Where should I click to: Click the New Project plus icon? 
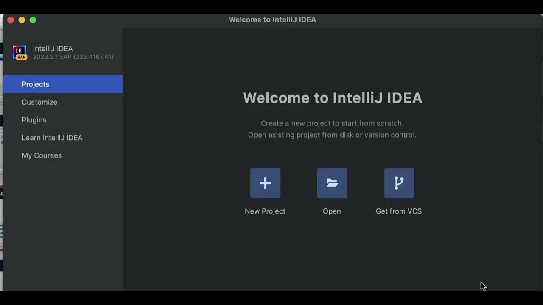(x=265, y=183)
